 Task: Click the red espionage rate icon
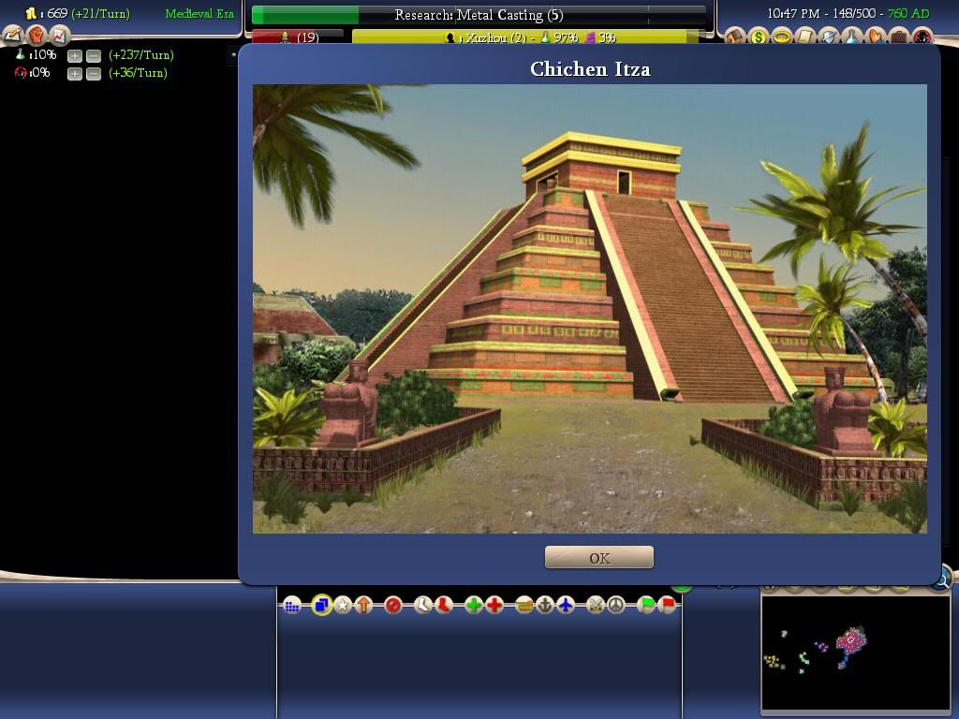point(21,73)
